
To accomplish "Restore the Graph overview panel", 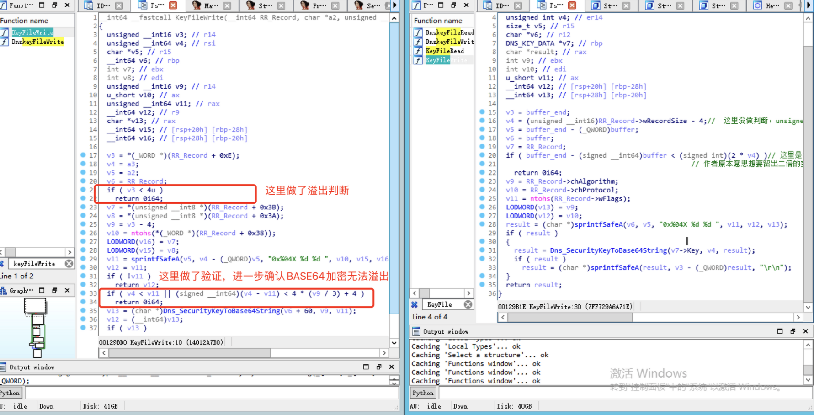I will coord(54,290).
